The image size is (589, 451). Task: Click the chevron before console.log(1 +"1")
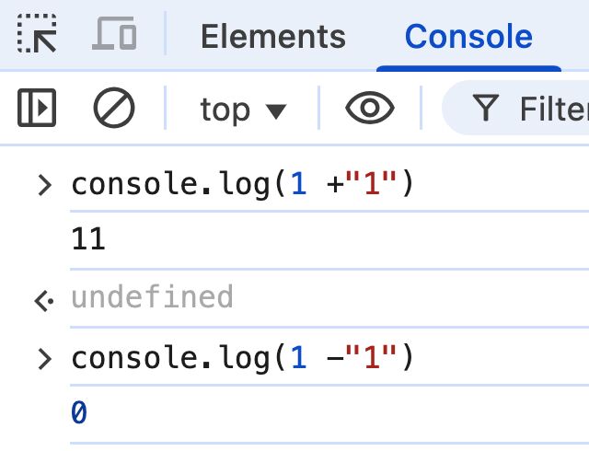[x=43, y=186]
